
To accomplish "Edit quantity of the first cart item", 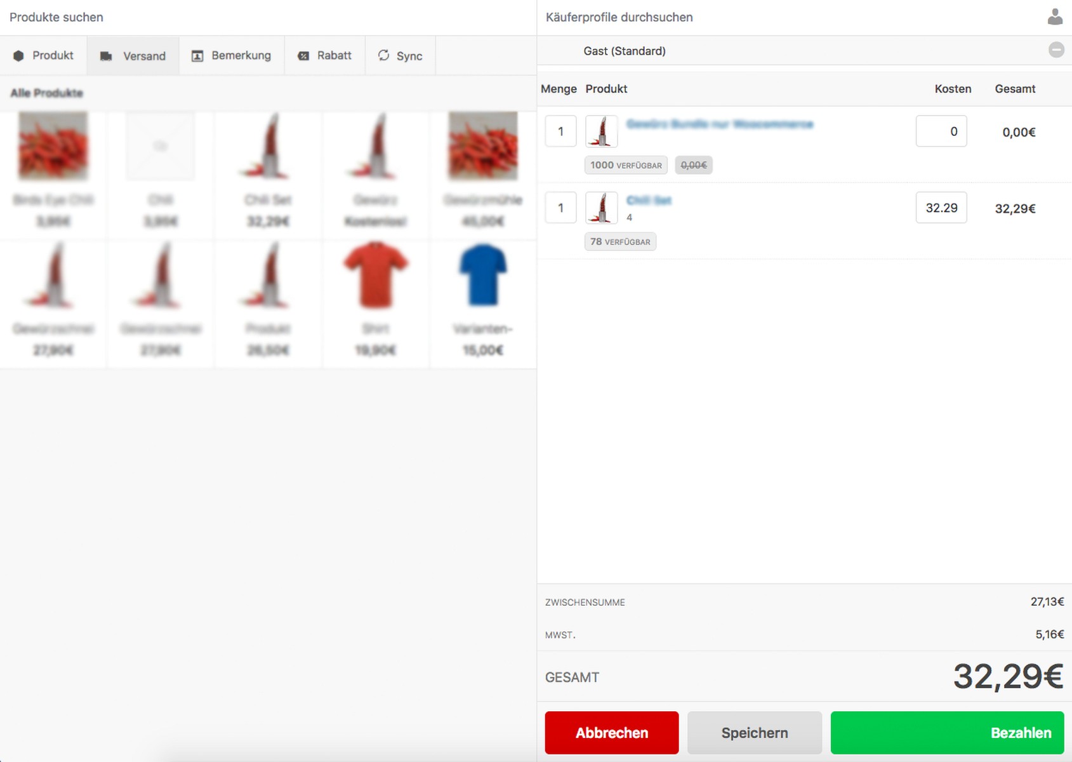I will [x=560, y=131].
